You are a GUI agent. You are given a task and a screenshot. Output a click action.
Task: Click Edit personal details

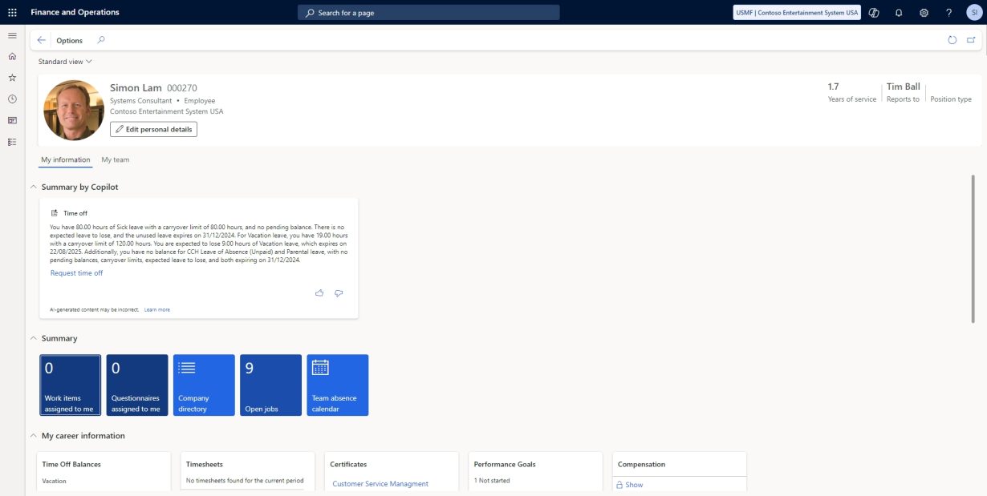coord(153,128)
